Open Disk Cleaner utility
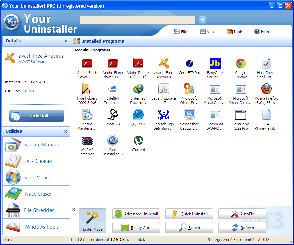 coord(37,161)
